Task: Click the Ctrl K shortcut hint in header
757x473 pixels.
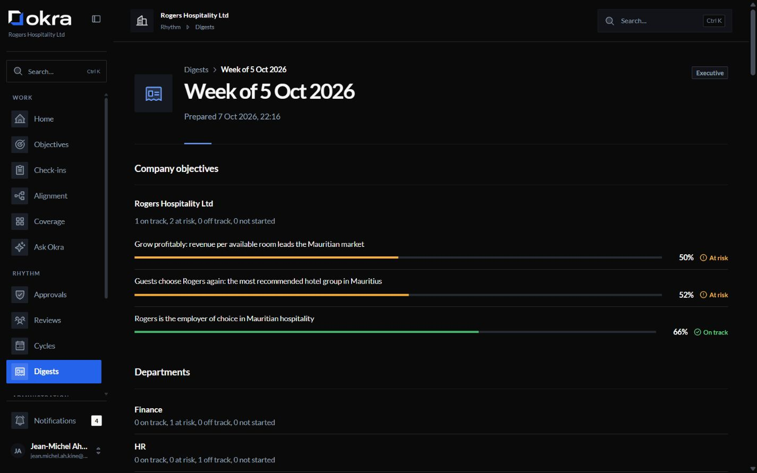Action: click(x=714, y=21)
